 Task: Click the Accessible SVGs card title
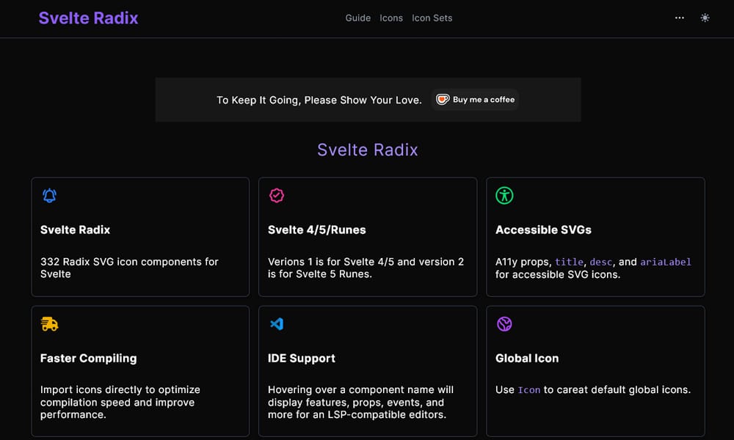pyautogui.click(x=543, y=230)
